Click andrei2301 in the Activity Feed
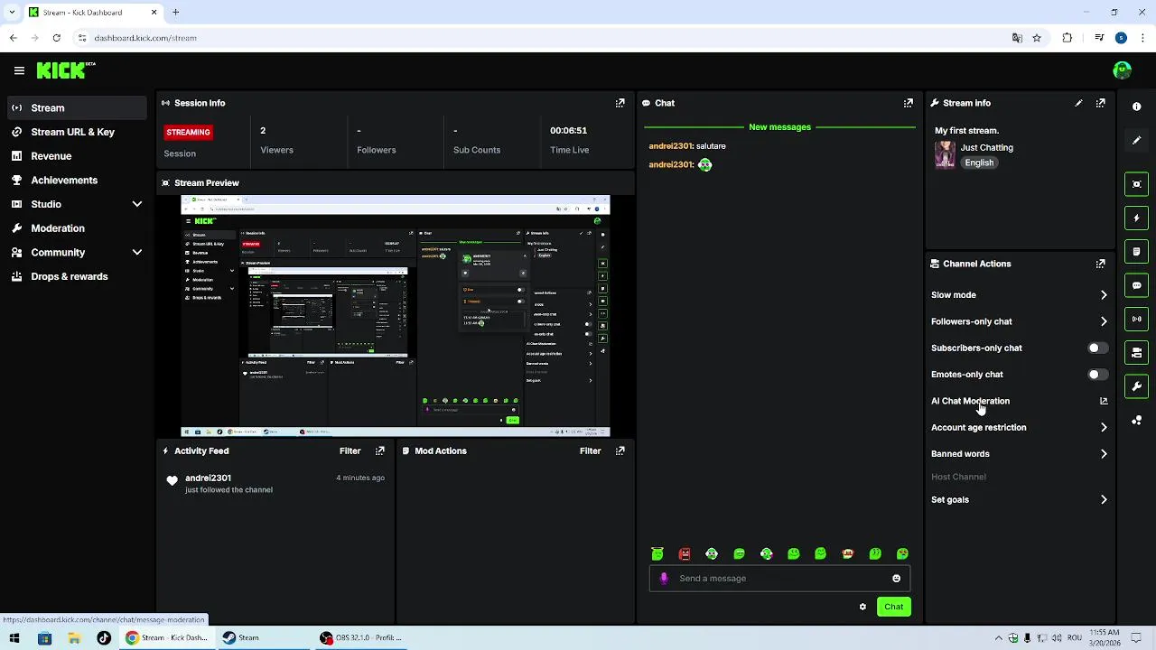 pyautogui.click(x=208, y=478)
